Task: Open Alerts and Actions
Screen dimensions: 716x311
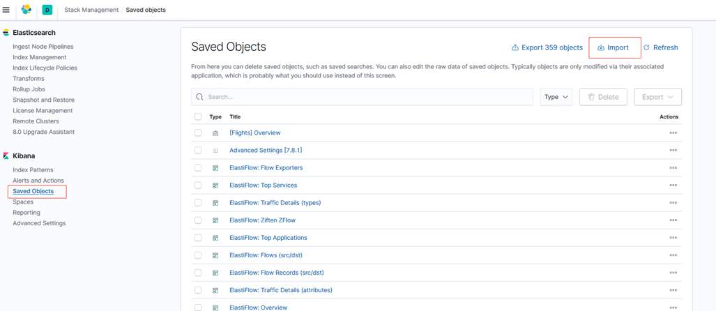Action: click(38, 181)
